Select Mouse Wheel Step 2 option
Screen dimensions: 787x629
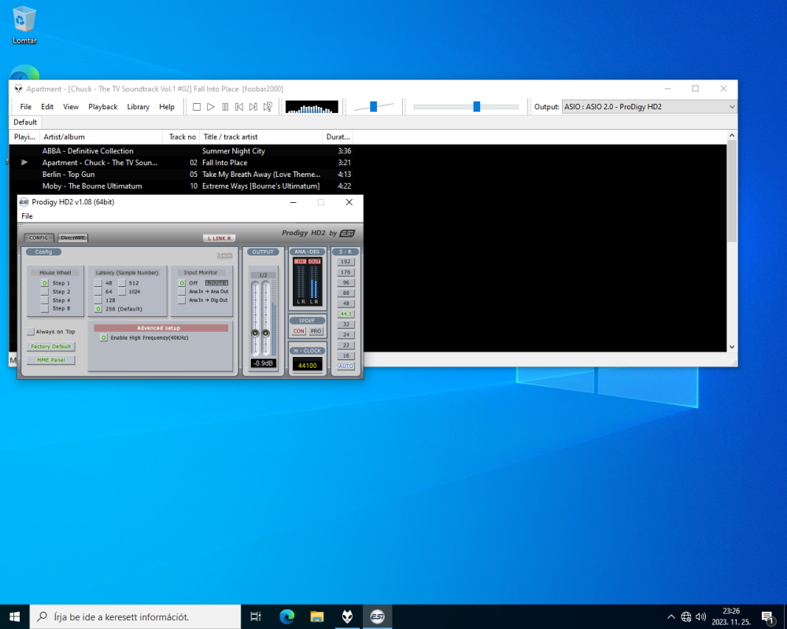tap(45, 292)
